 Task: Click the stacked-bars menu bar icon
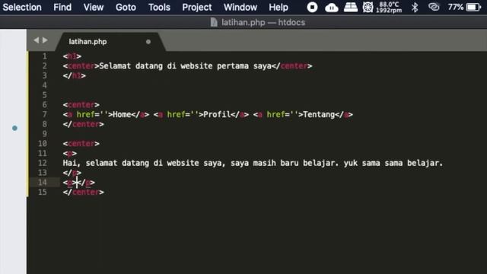(x=351, y=7)
